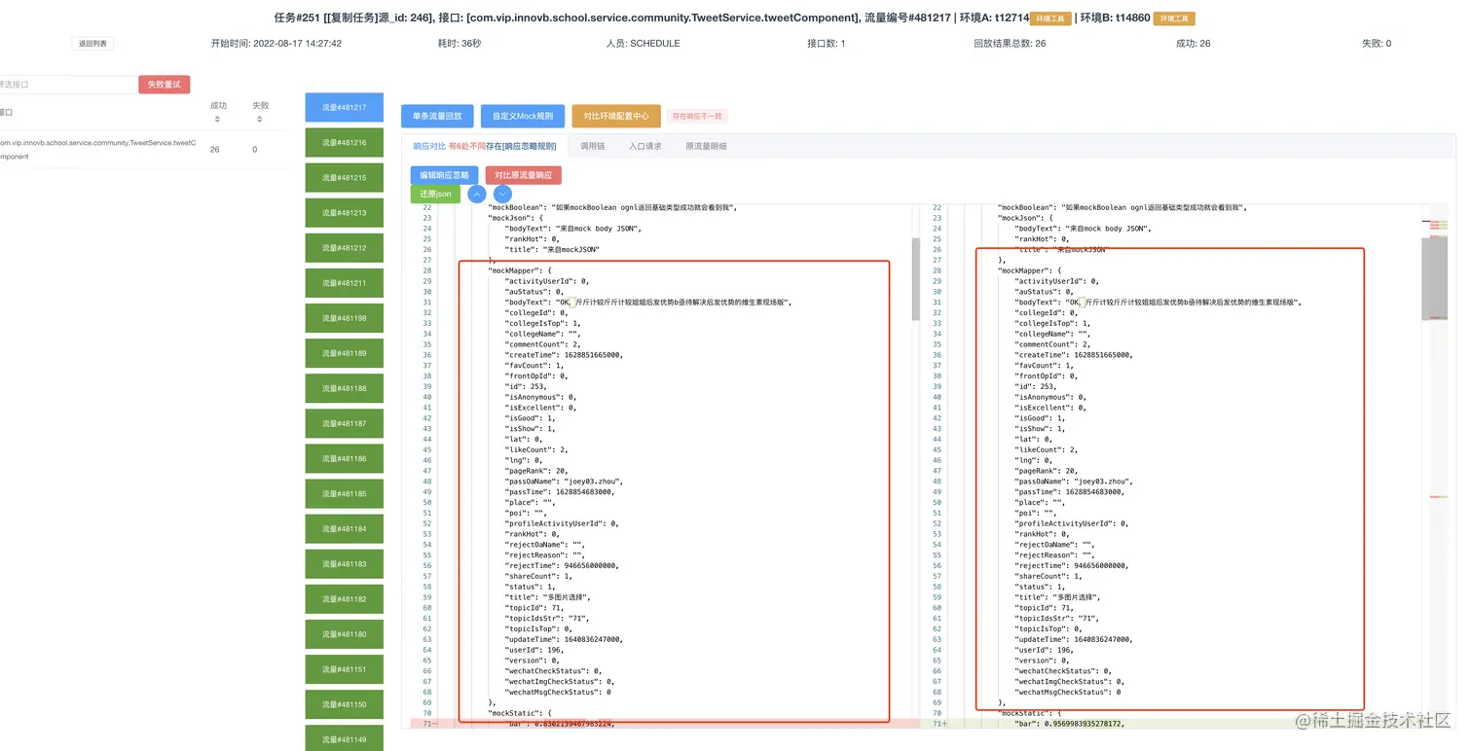Select flow 流量#481211
Image resolution: width=1472 pixels, height=751 pixels.
pos(345,283)
